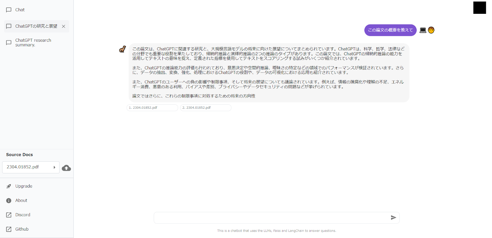The image size is (492, 238).
Task: Click the user face avatar icon
Action: click(431, 30)
